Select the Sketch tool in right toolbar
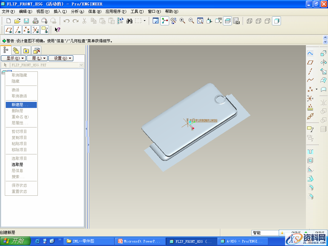Image resolution: width=328 pixels, height=246 pixels. [310, 53]
